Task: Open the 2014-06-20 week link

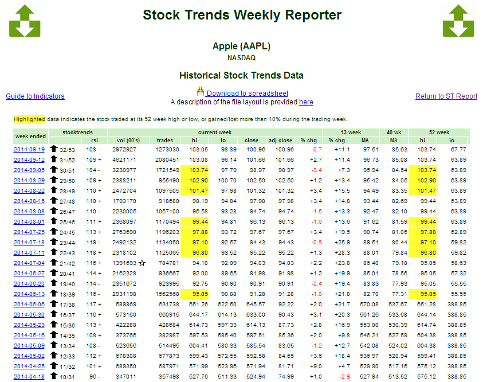Action: tap(29, 284)
